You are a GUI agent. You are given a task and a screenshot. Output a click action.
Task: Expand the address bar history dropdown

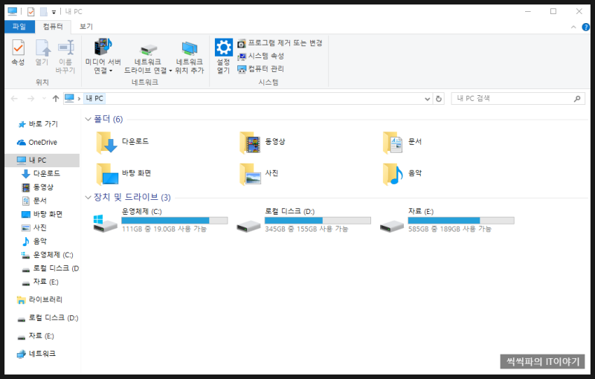427,99
